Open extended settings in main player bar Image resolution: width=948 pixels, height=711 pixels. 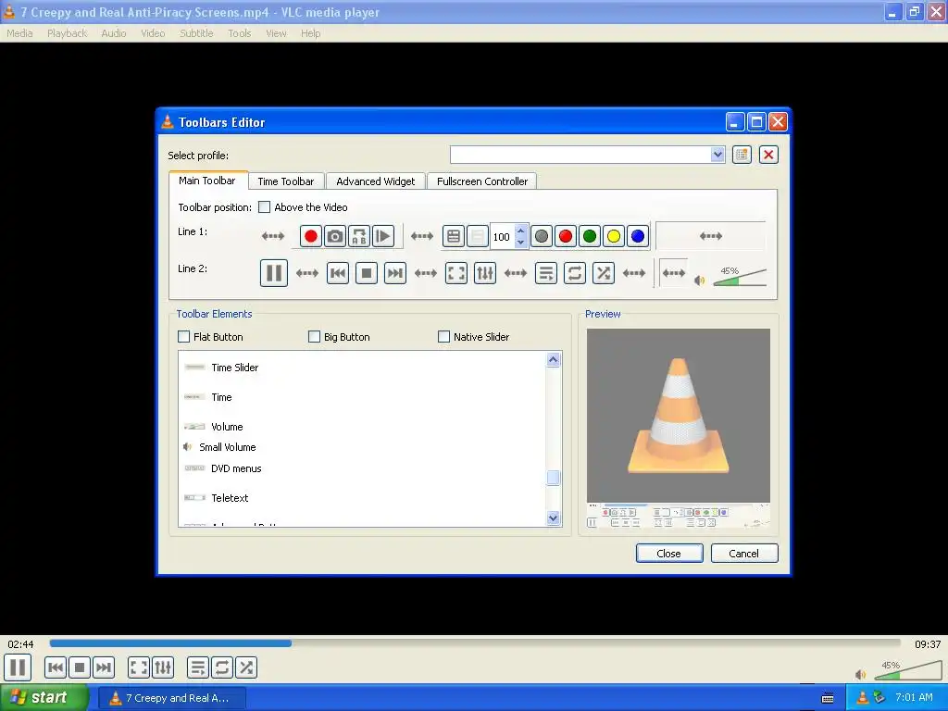(x=163, y=667)
